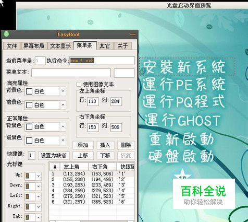Click the 删除 button
Viewport: 248px width, 222px height.
tap(126, 145)
